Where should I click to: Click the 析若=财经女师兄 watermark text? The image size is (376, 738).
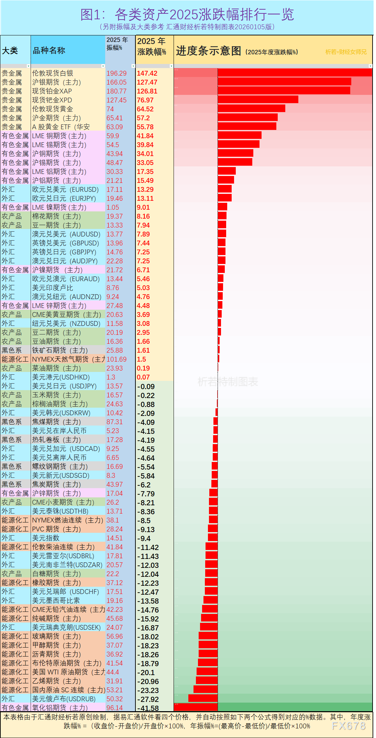pyautogui.click(x=346, y=52)
